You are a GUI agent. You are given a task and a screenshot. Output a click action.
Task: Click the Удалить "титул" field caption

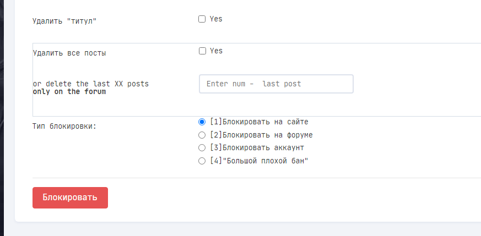(x=64, y=21)
